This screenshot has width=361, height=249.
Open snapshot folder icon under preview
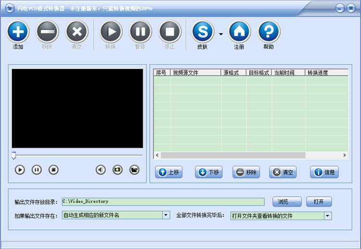tap(134, 170)
